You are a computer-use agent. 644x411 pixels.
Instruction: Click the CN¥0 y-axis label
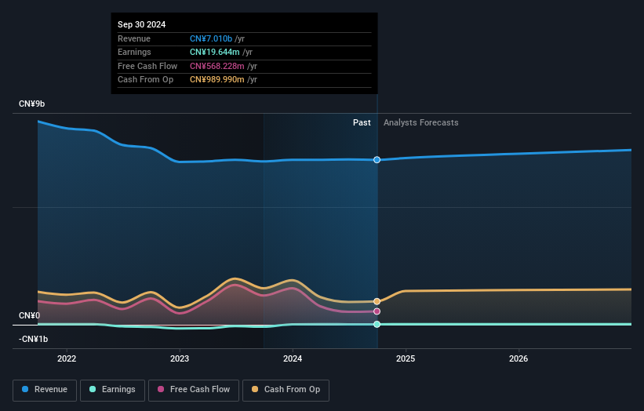[x=30, y=316]
